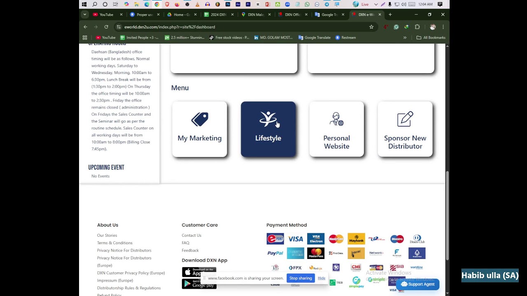The width and height of the screenshot is (527, 296).
Task: Download DXN app on the App Store
Action: [x=199, y=272]
